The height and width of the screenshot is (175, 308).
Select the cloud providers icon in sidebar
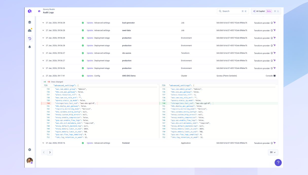[29, 30]
